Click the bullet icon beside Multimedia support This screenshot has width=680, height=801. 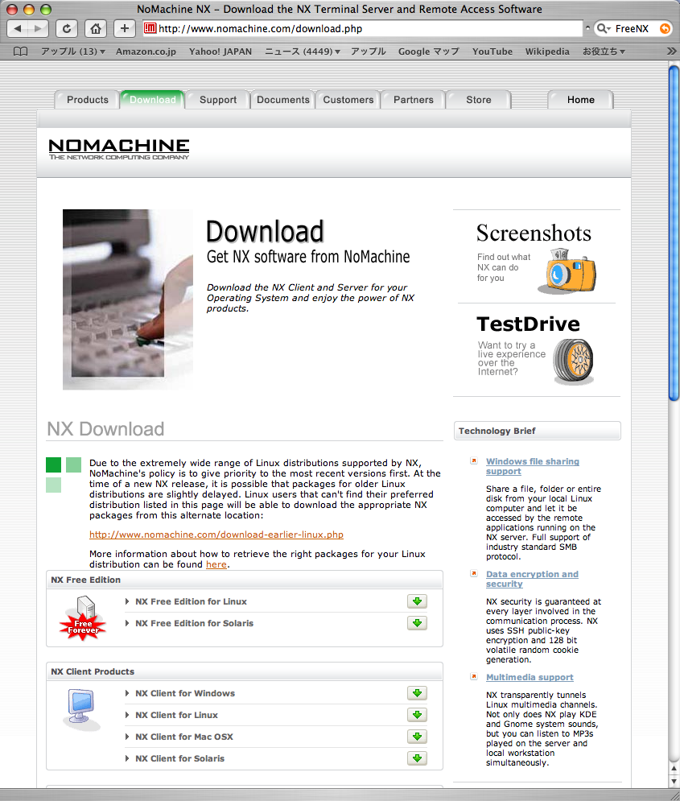[x=474, y=677]
